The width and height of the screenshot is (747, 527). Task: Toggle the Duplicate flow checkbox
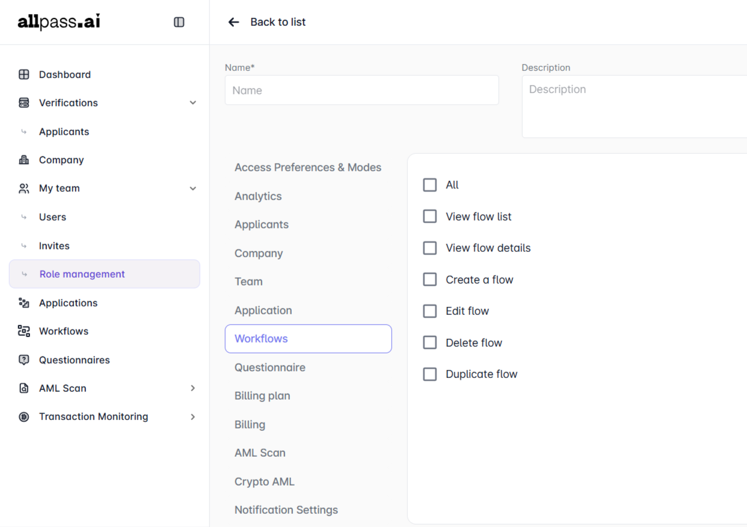click(x=429, y=374)
